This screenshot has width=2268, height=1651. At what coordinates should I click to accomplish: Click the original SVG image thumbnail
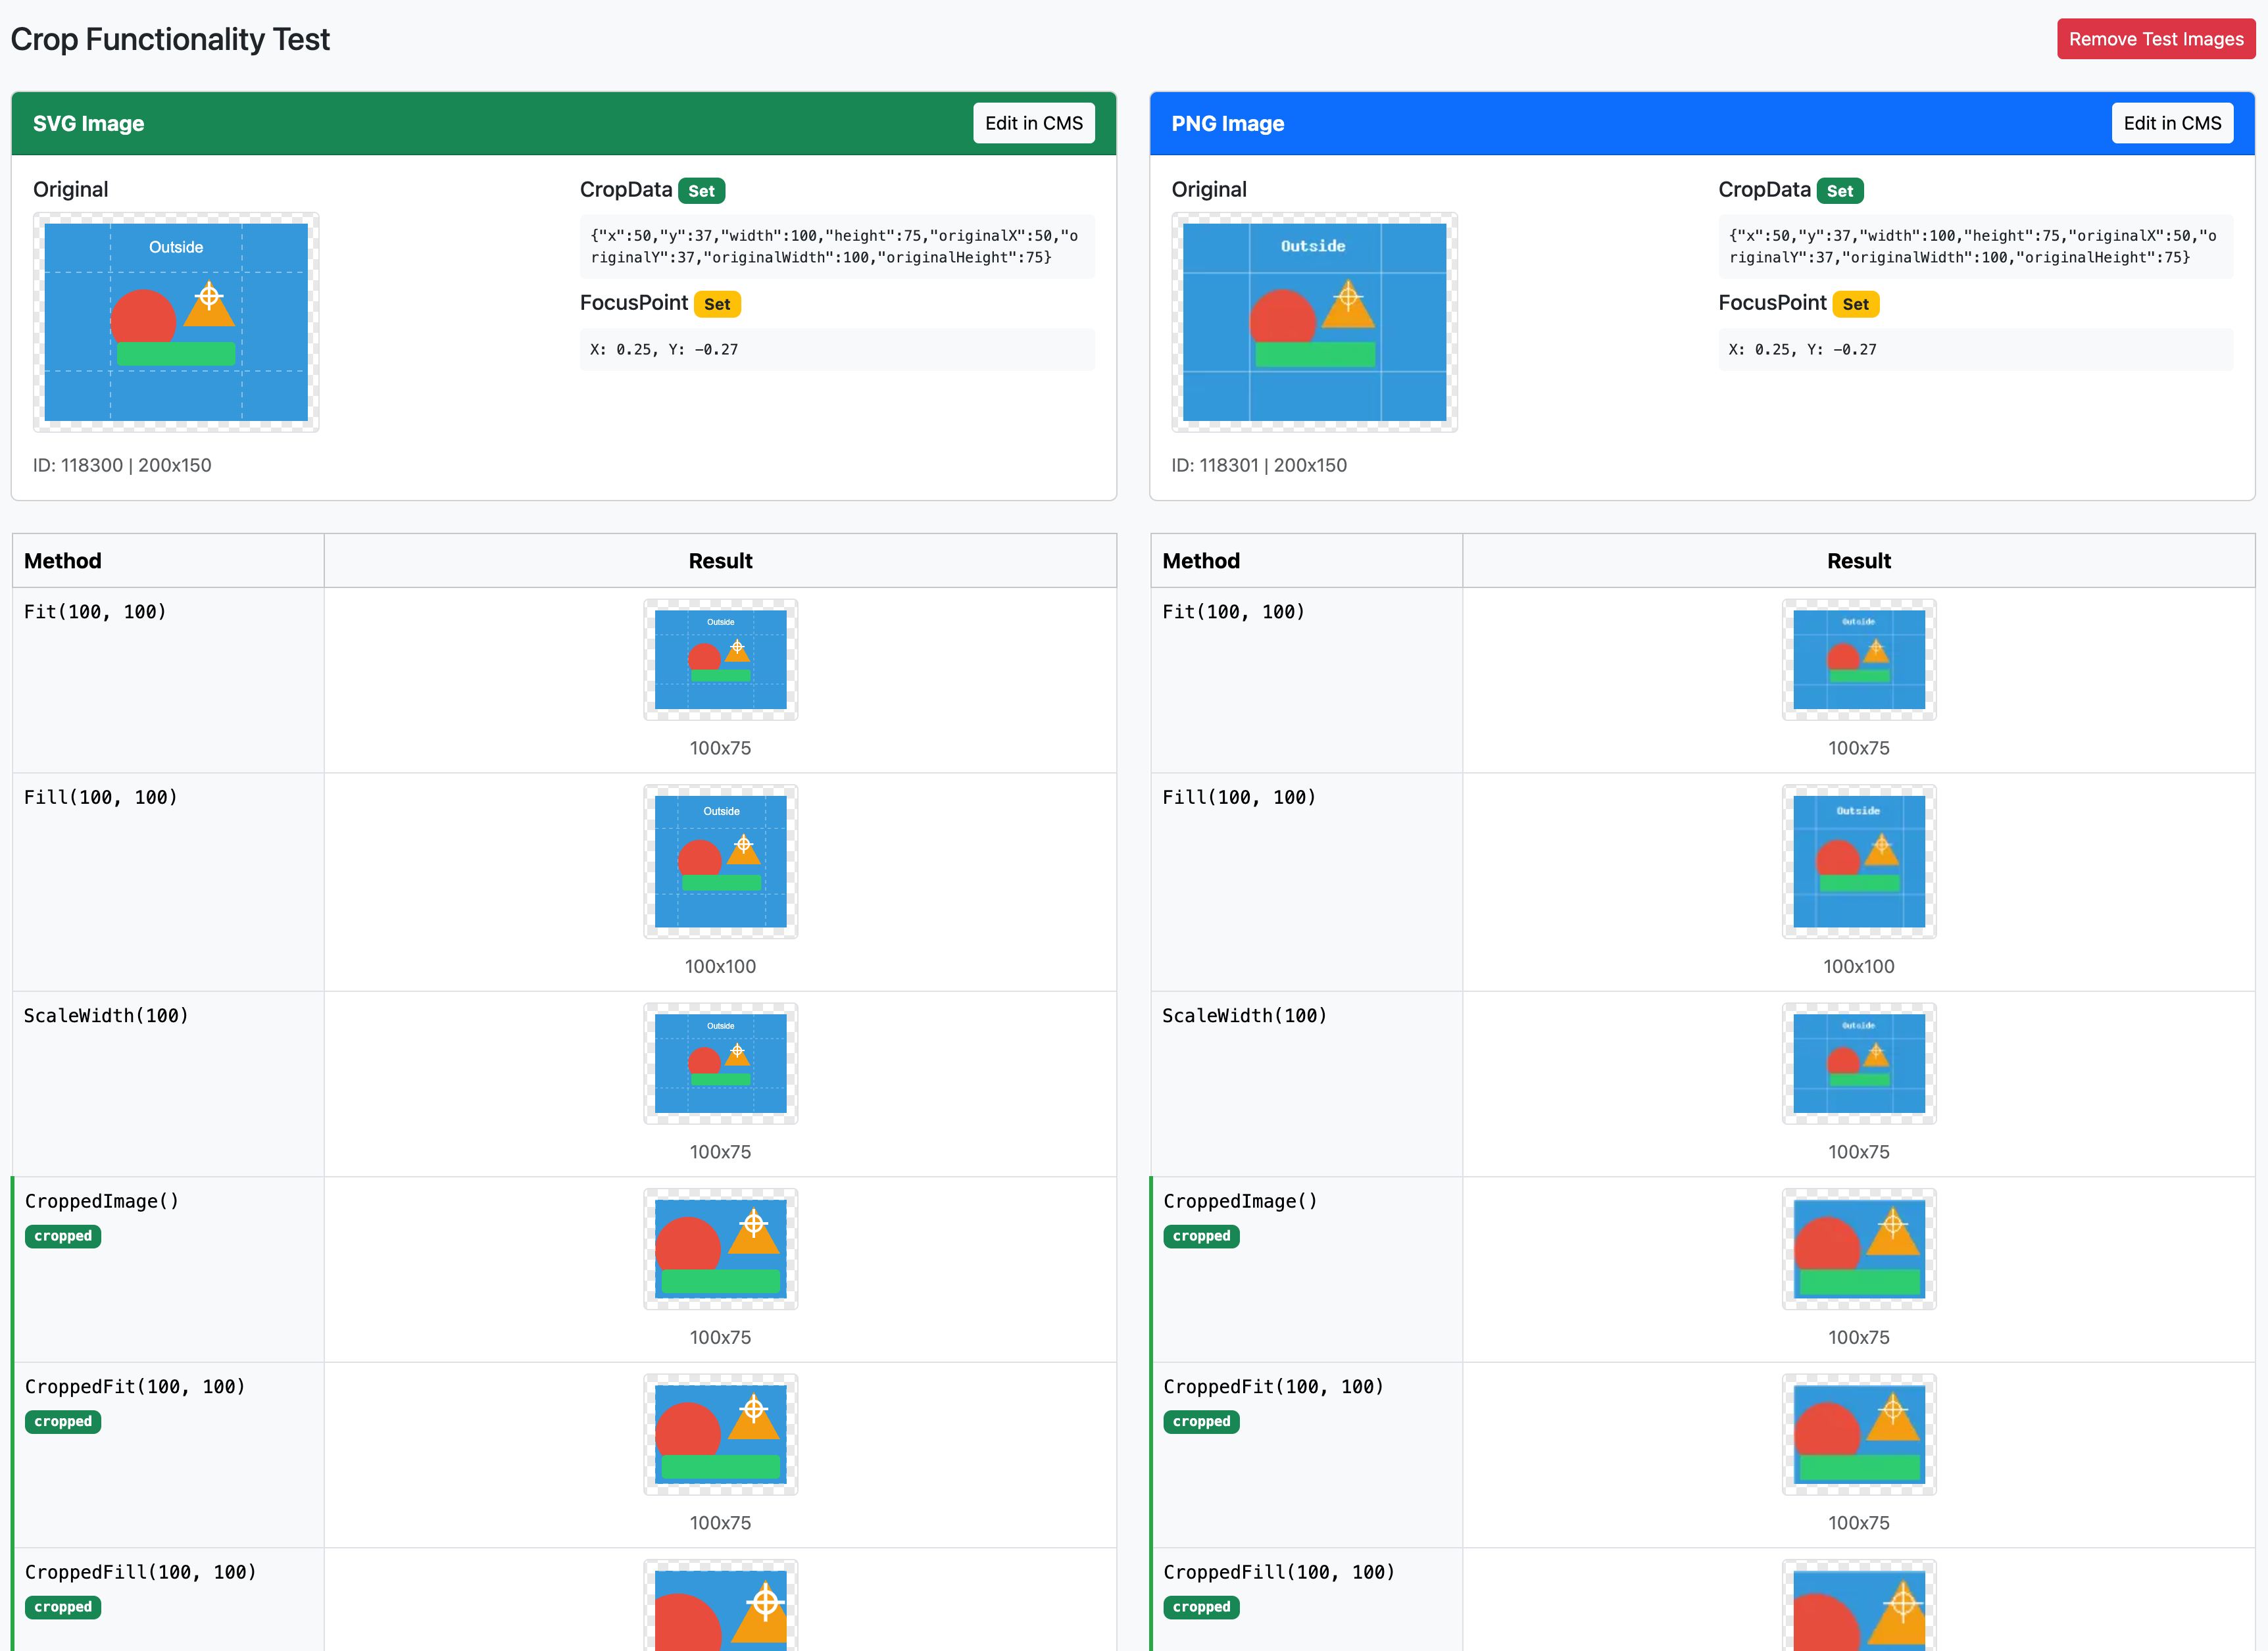click(176, 321)
